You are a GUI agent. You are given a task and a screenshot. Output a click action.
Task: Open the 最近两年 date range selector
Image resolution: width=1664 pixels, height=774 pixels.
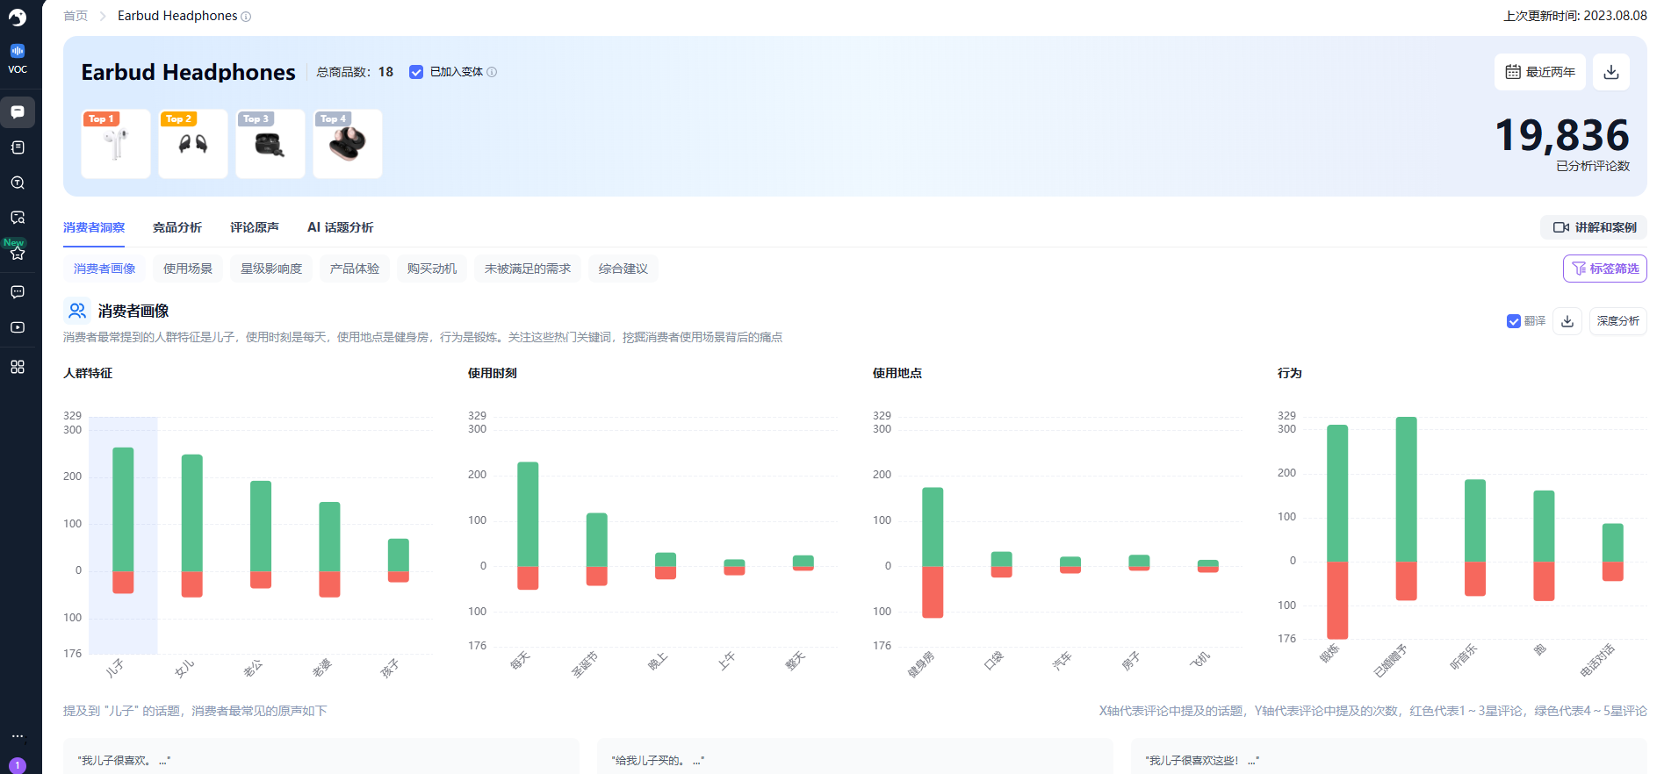[1540, 72]
